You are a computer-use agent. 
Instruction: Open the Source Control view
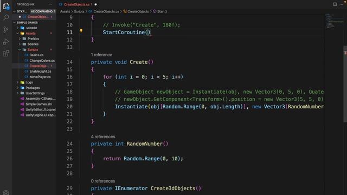click(6, 30)
